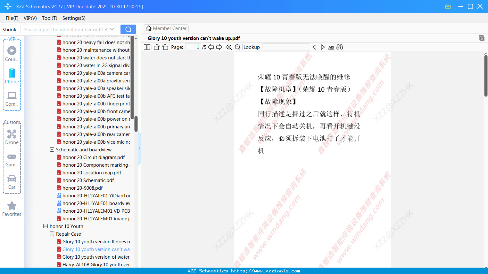Close document tab with top-right icon
Image resolution: width=488 pixels, height=274 pixels.
482,38
